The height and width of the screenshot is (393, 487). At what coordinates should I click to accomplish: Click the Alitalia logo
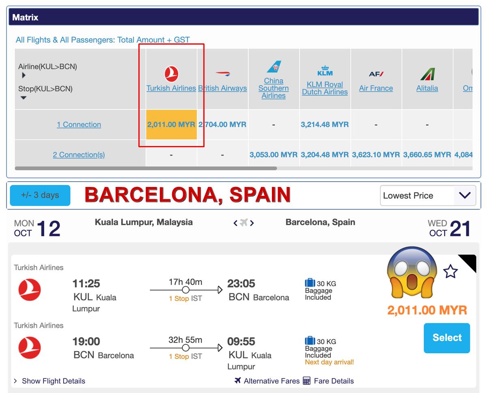427,74
